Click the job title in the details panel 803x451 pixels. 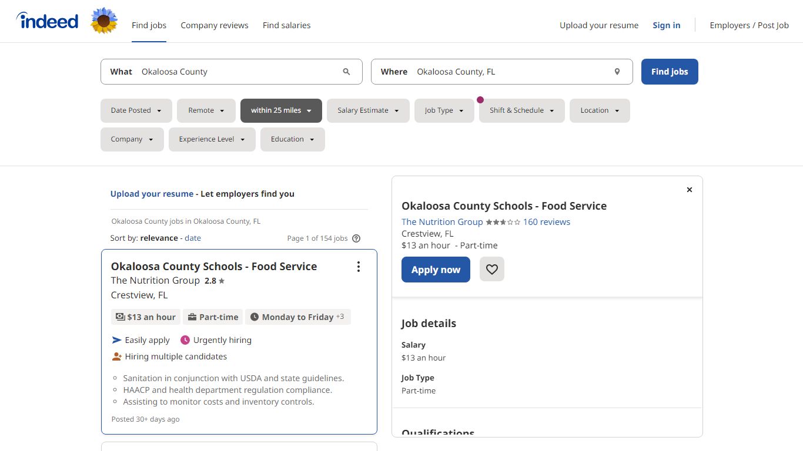click(504, 206)
